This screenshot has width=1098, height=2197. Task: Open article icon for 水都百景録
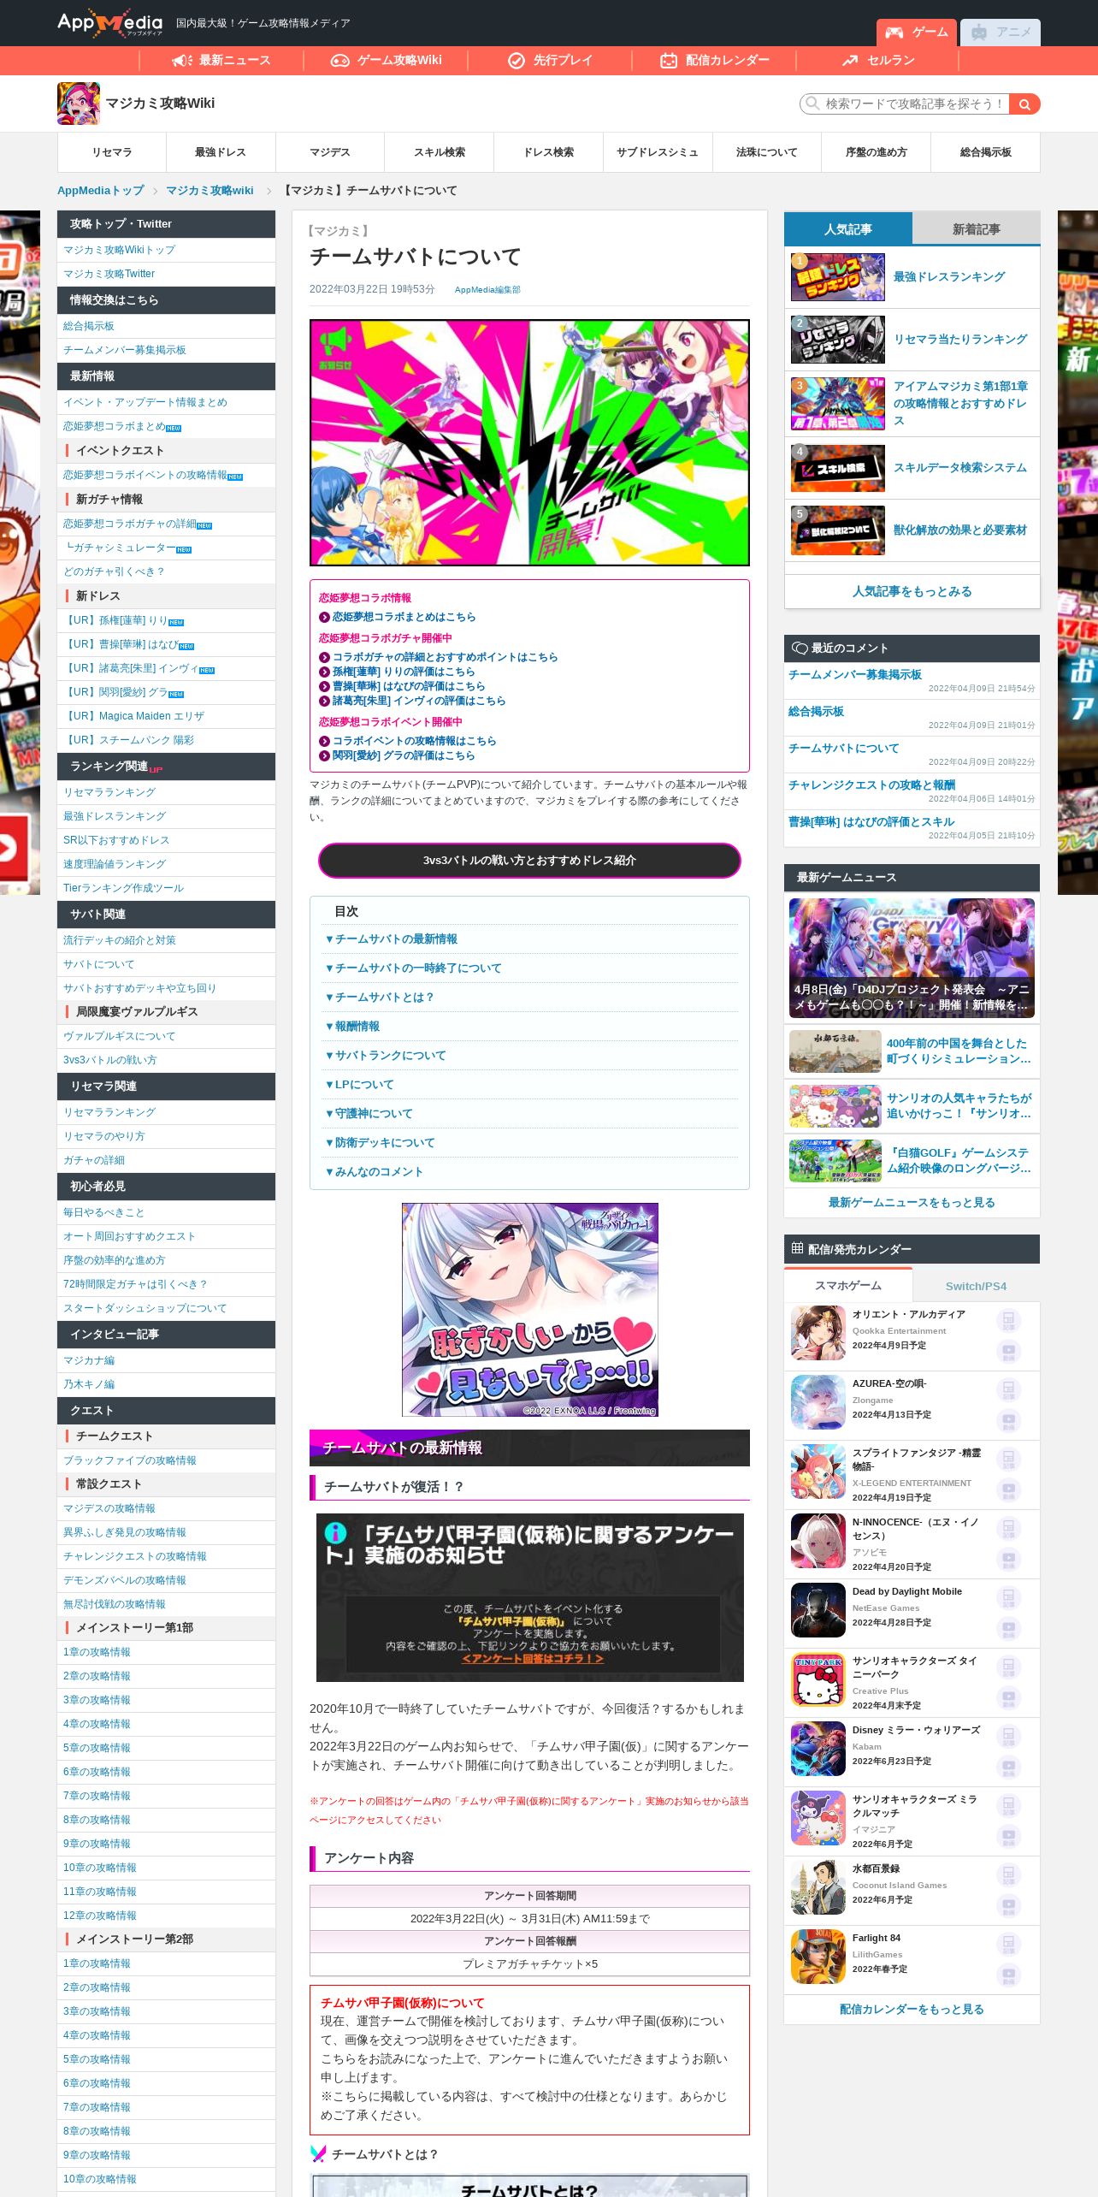[x=1009, y=1875]
